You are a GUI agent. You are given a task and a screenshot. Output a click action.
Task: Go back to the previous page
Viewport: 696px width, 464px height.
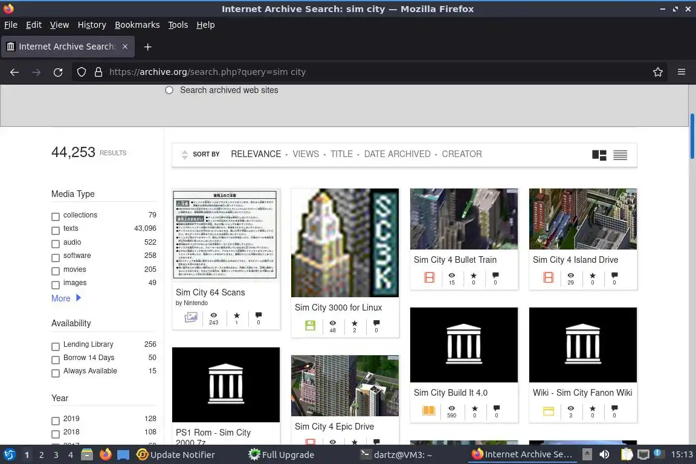coord(14,72)
